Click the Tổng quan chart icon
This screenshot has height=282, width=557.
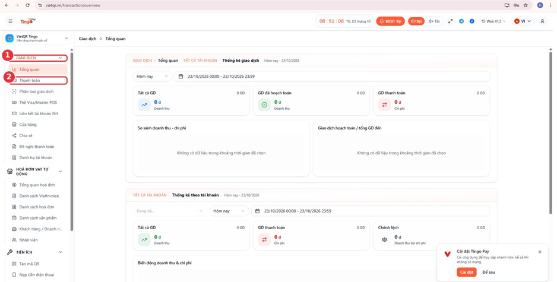point(14,69)
